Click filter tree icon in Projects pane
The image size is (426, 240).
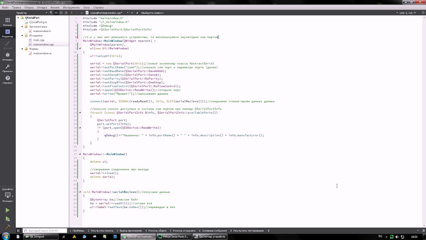point(51,13)
